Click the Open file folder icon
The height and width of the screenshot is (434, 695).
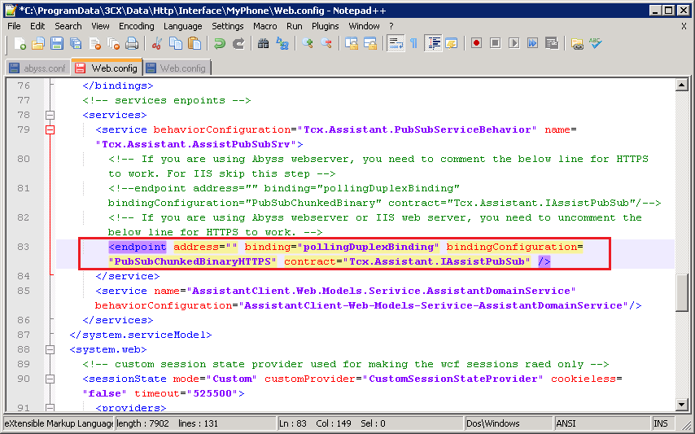38,43
